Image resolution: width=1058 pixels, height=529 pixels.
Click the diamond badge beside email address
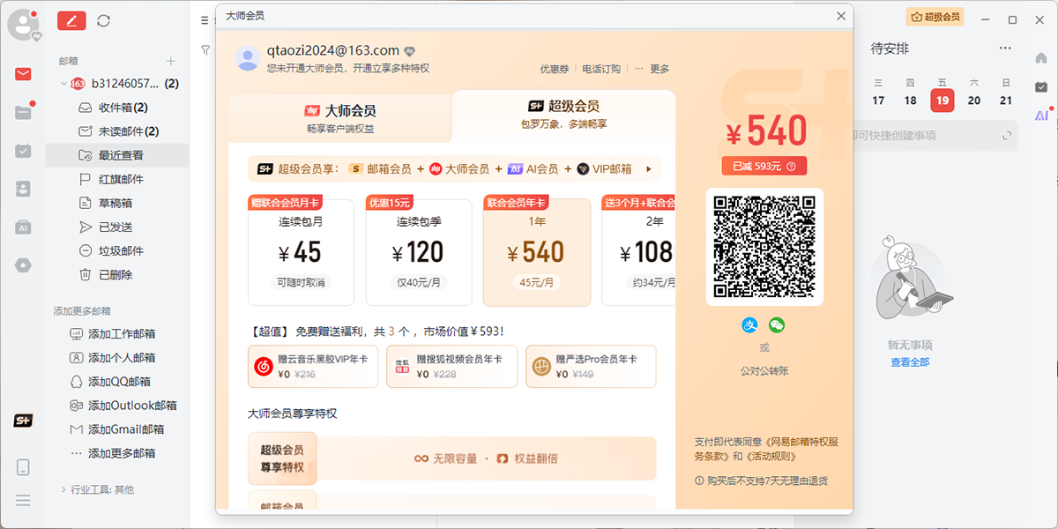409,51
